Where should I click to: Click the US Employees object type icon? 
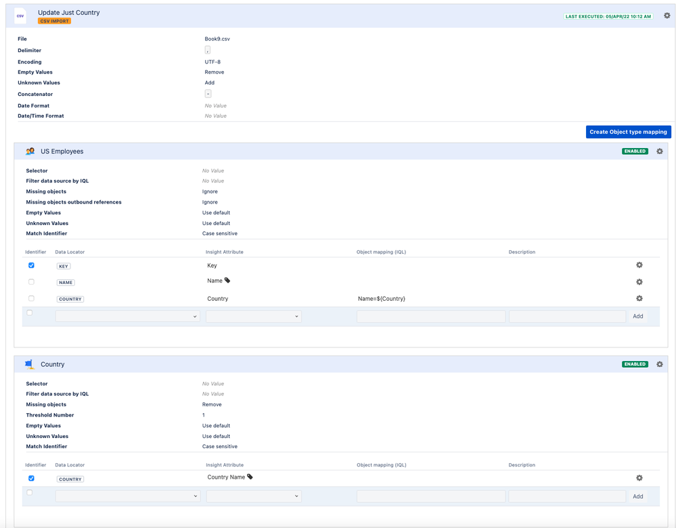tap(30, 151)
